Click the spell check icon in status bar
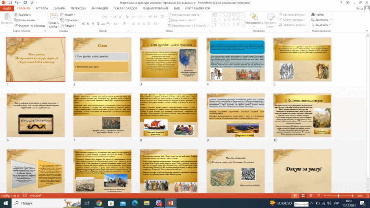370x208 pixels. (x=25, y=196)
